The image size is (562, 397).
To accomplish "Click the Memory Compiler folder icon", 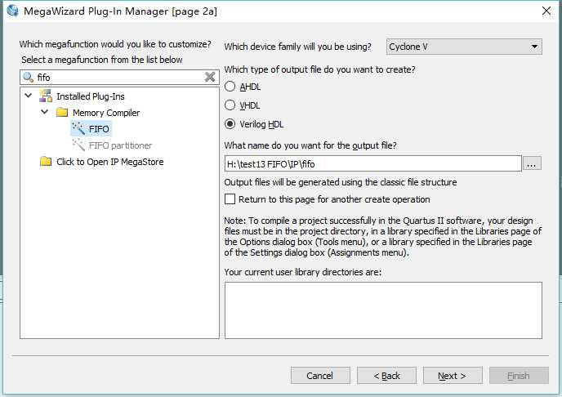I will [x=62, y=113].
